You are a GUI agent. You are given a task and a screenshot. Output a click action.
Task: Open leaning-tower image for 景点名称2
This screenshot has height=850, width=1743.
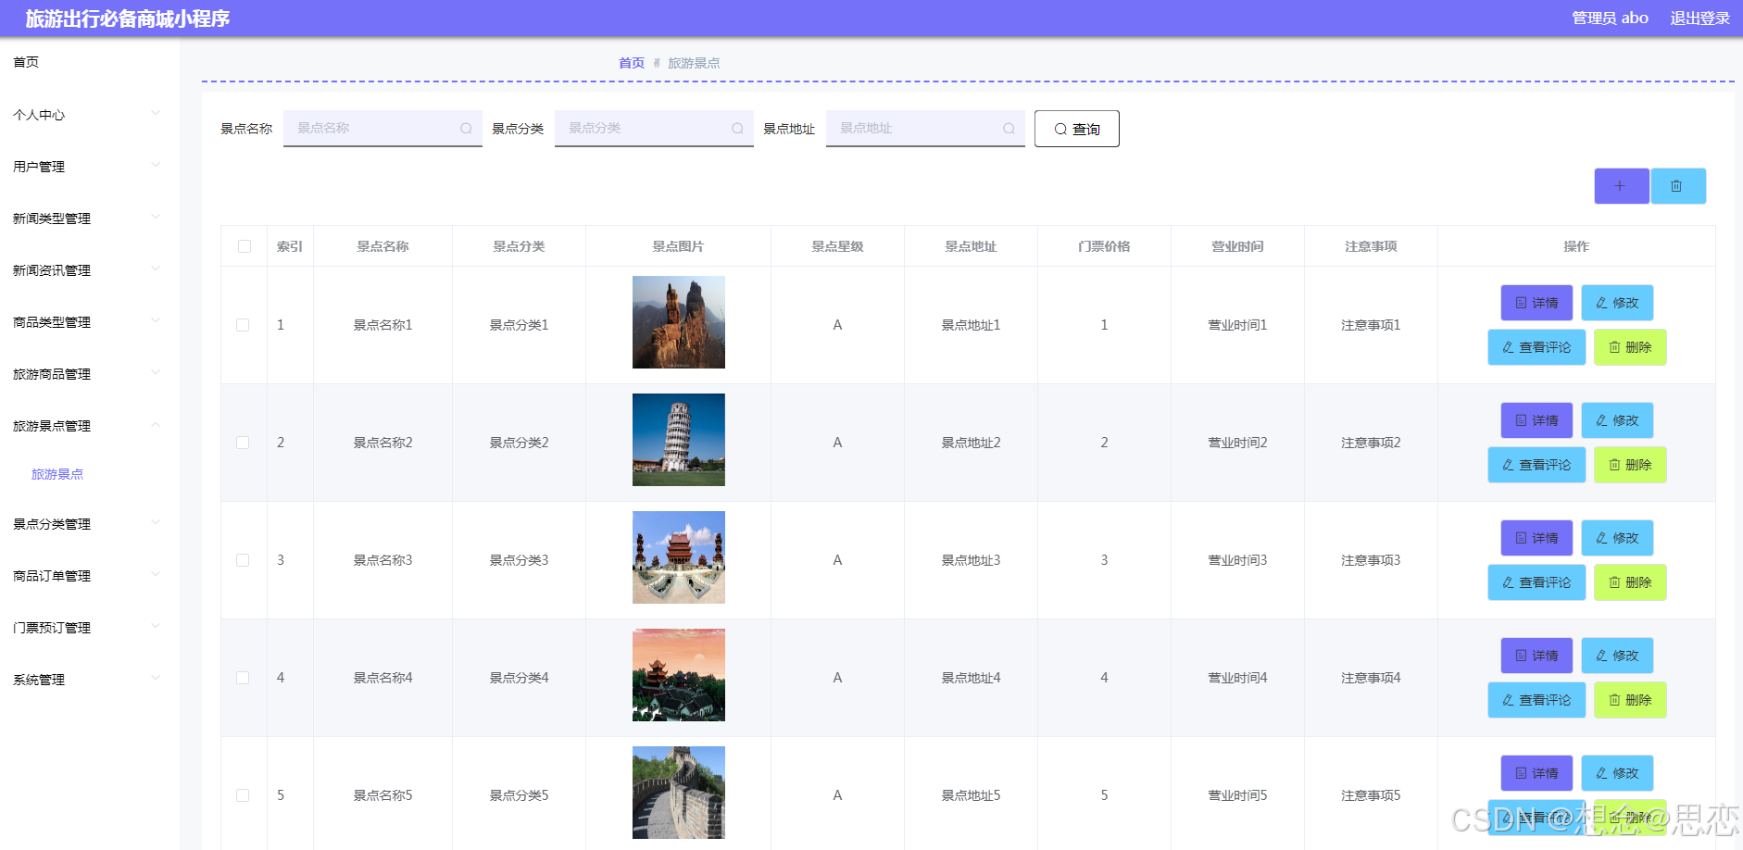(679, 440)
